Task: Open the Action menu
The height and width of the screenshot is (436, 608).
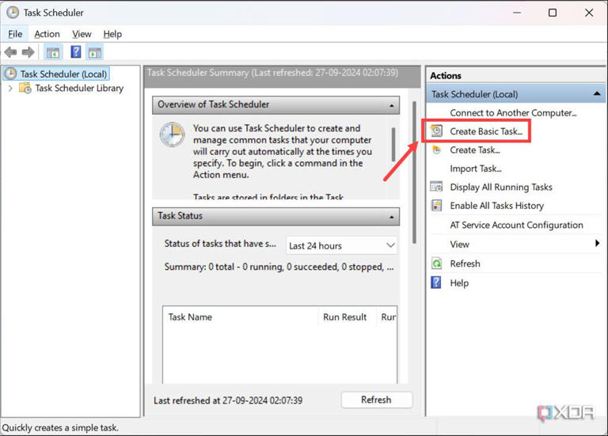Action: 47,34
